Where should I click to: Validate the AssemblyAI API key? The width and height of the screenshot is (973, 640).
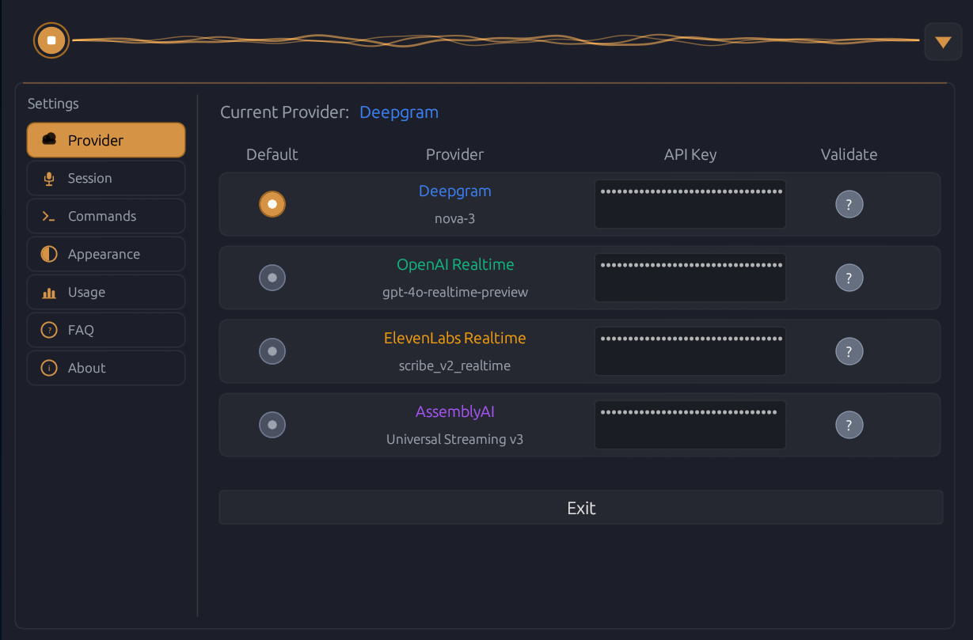click(x=849, y=425)
